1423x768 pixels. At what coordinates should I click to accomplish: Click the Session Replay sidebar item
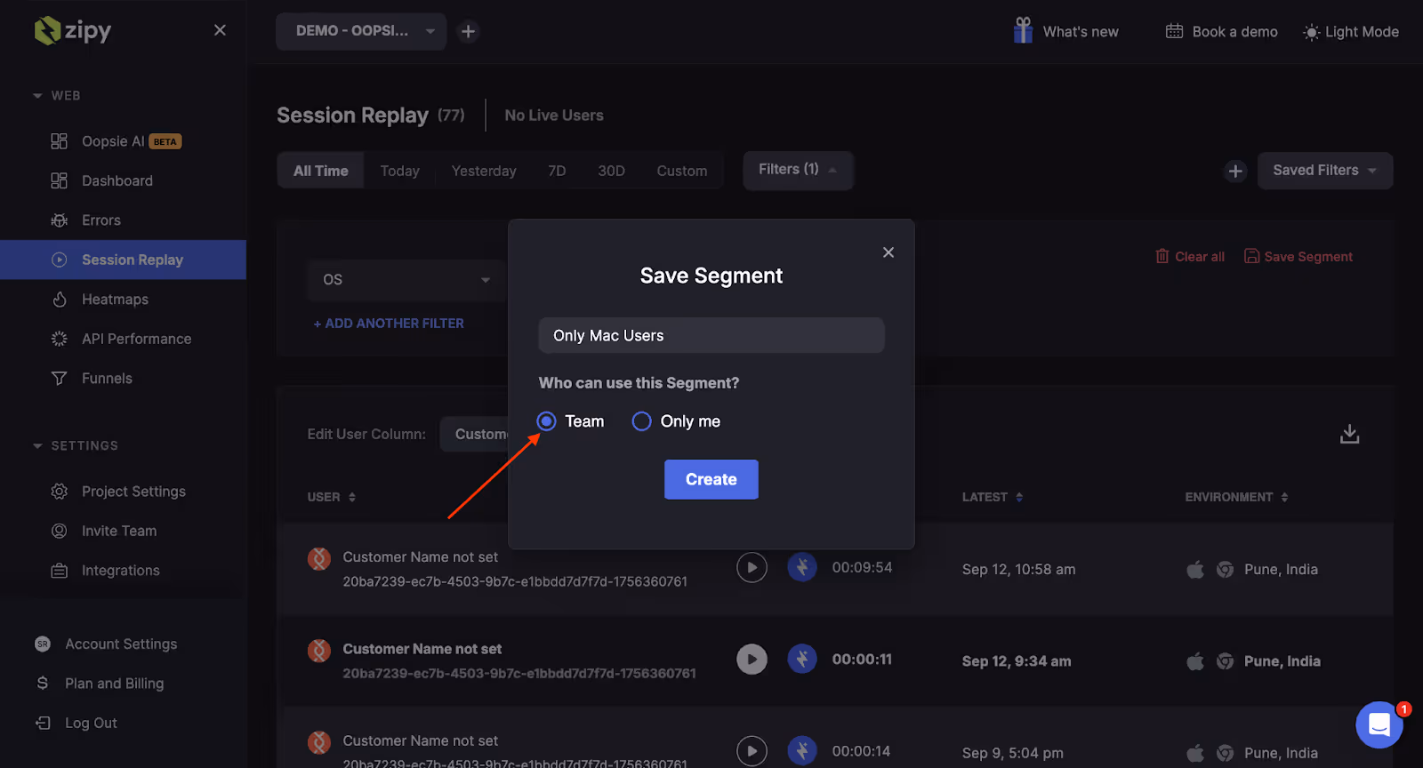coord(123,260)
